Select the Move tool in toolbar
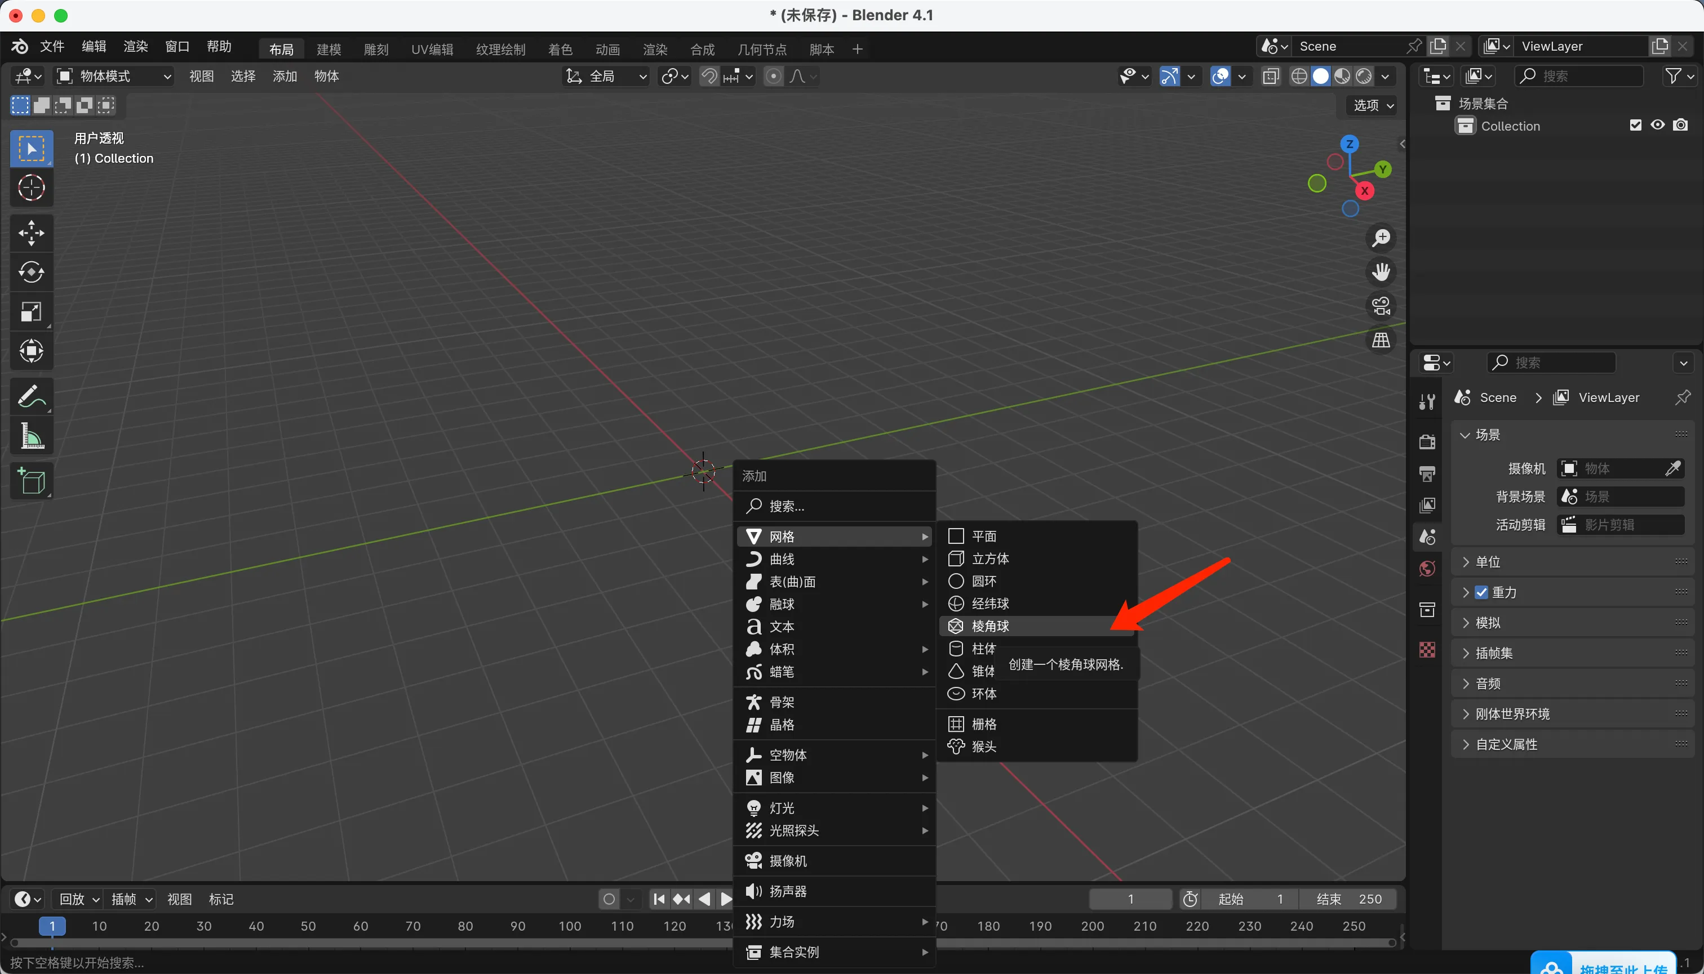 tap(31, 233)
